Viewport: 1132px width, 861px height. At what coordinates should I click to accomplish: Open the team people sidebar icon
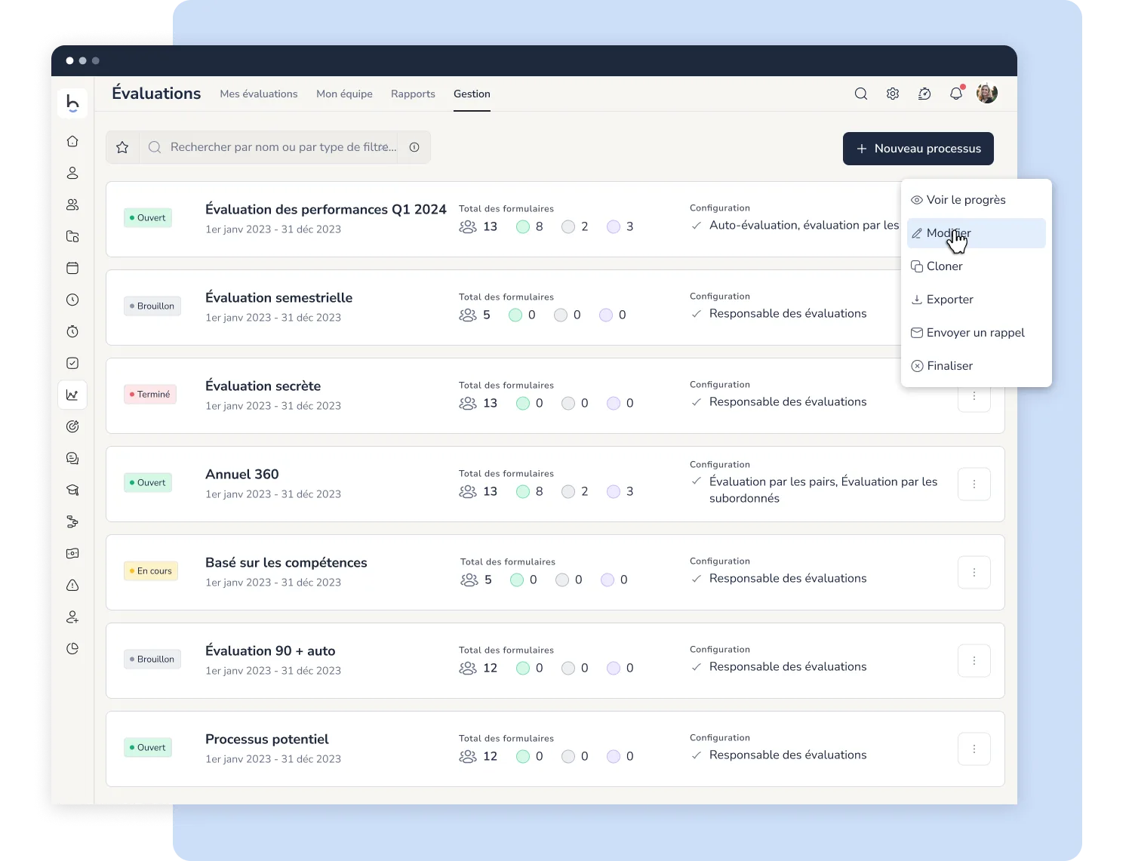72,204
